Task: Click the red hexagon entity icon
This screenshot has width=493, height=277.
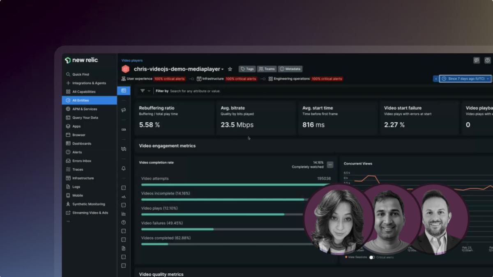Action: coord(125,69)
